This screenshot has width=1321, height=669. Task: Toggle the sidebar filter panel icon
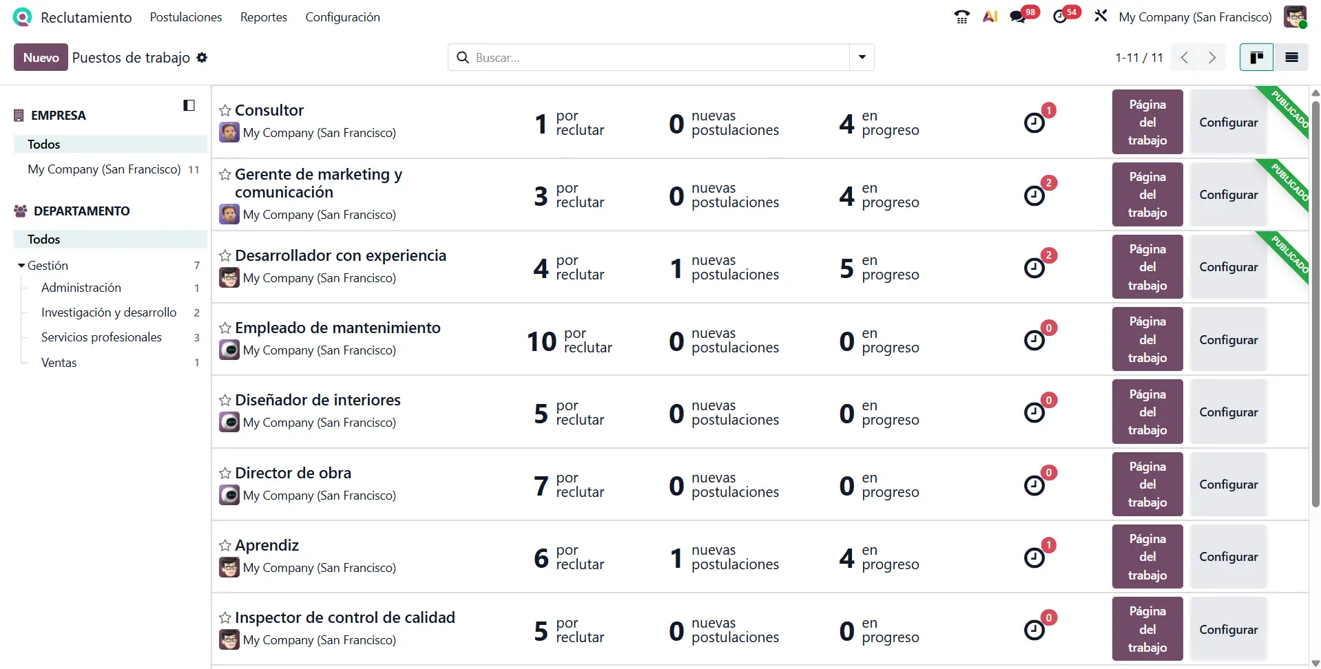(x=189, y=105)
